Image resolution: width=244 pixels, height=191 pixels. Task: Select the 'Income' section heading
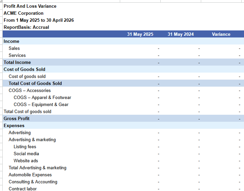tap(11, 41)
